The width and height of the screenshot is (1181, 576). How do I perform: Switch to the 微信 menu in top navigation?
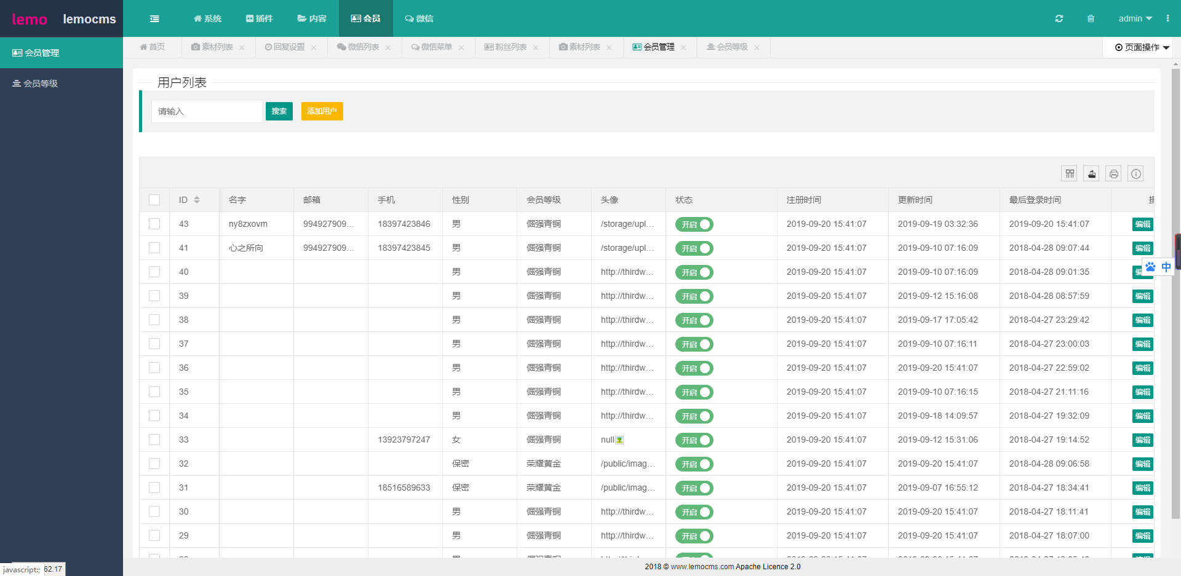point(419,18)
